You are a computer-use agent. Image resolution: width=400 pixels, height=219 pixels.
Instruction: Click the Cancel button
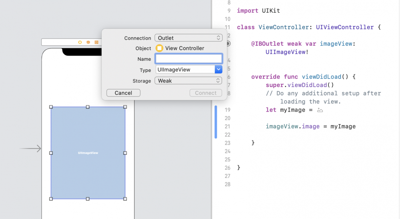pos(123,93)
